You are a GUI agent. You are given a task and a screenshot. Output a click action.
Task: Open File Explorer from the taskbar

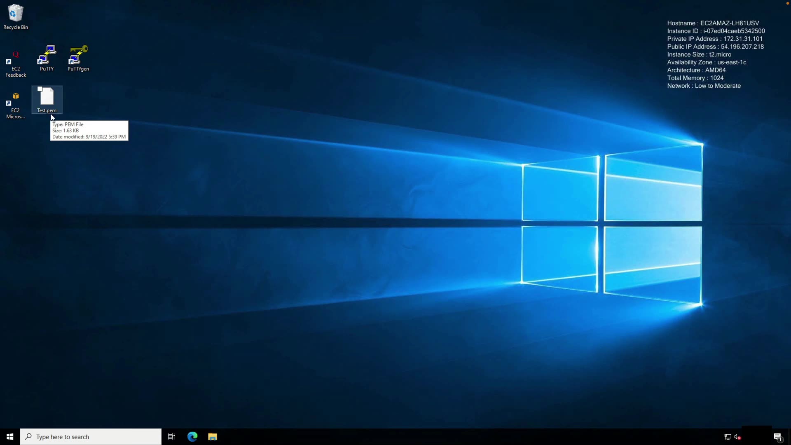click(x=213, y=437)
